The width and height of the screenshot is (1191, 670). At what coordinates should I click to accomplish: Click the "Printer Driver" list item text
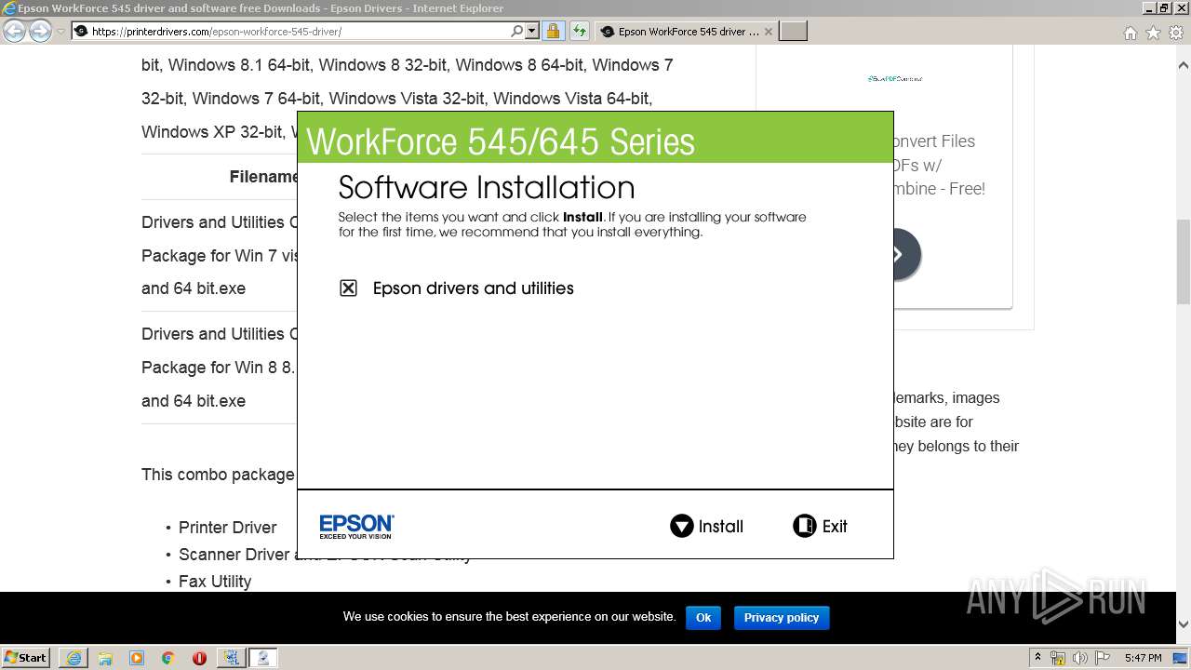228,527
